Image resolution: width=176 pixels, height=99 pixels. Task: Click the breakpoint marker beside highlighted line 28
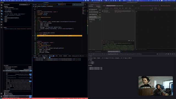33,36
